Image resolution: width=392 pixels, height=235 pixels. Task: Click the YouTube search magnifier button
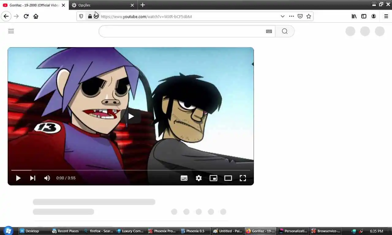point(285,31)
